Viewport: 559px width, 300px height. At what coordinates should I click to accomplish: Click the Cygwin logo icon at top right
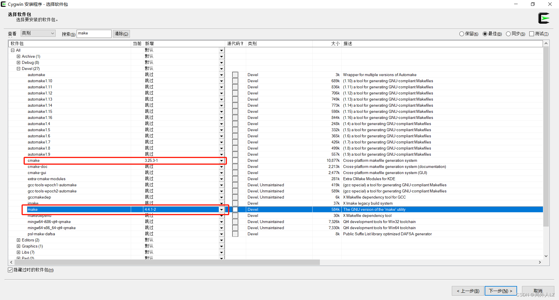544,18
